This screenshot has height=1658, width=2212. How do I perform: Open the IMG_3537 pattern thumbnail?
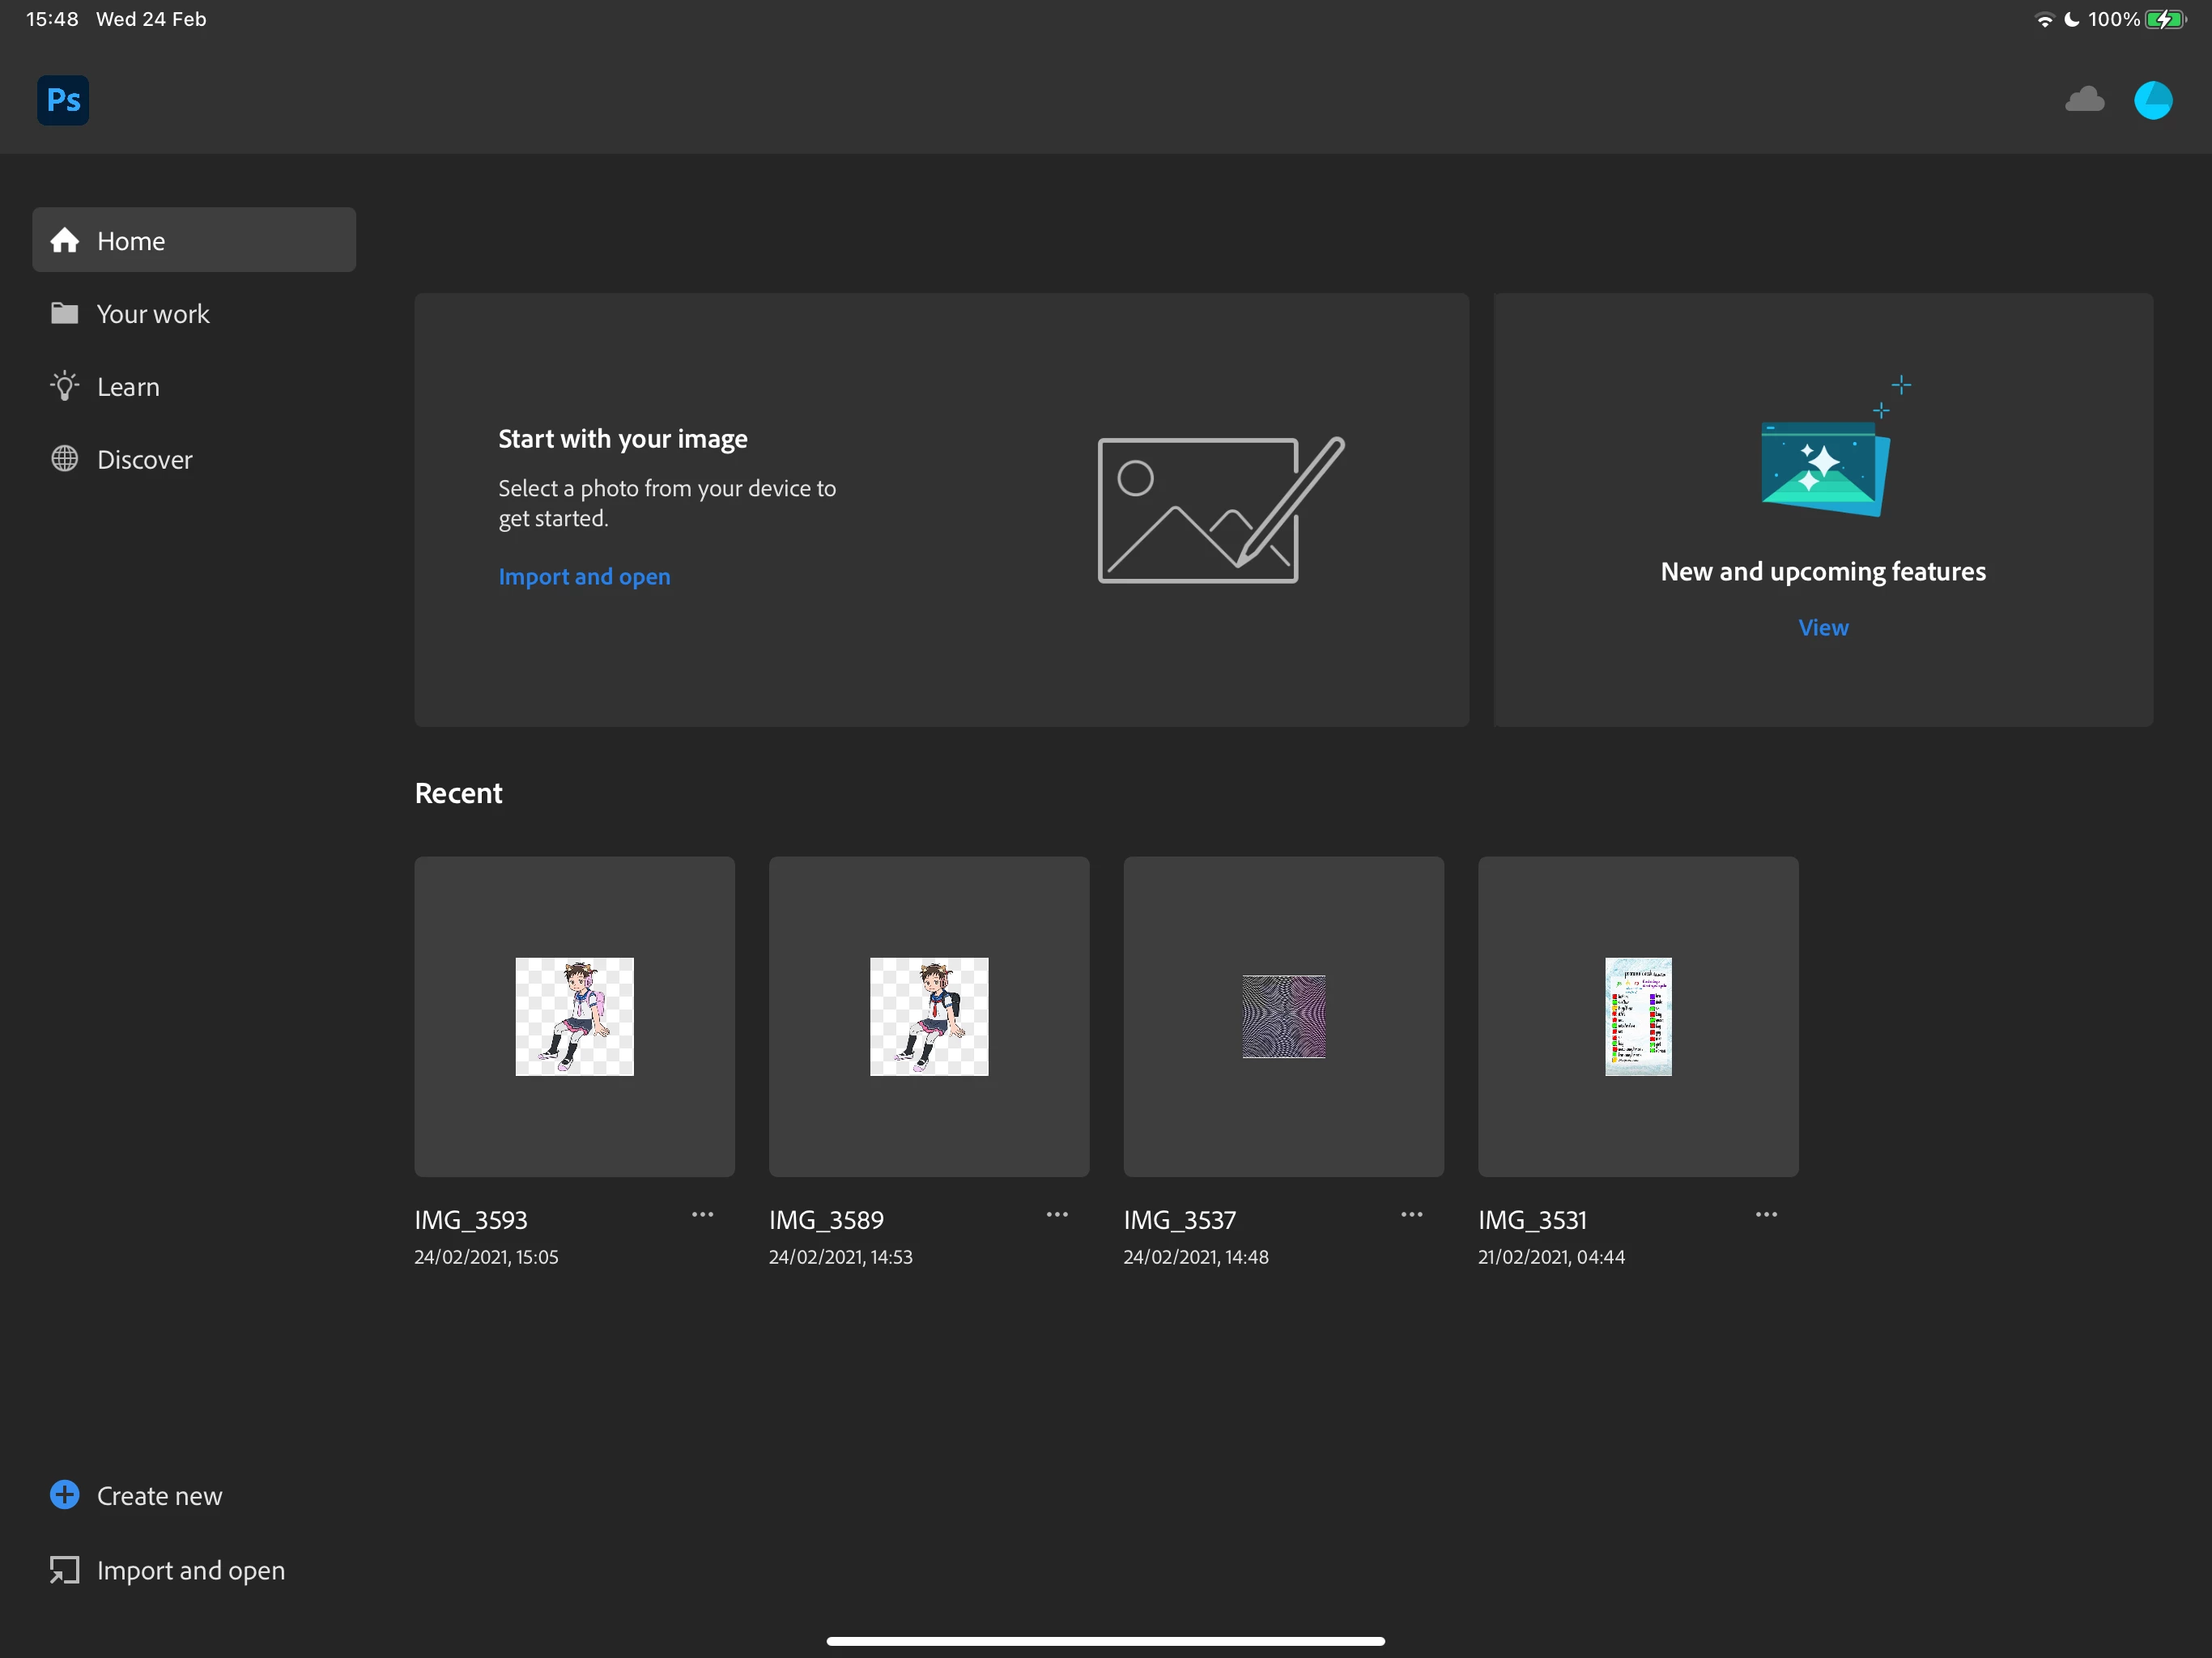coord(1283,1016)
